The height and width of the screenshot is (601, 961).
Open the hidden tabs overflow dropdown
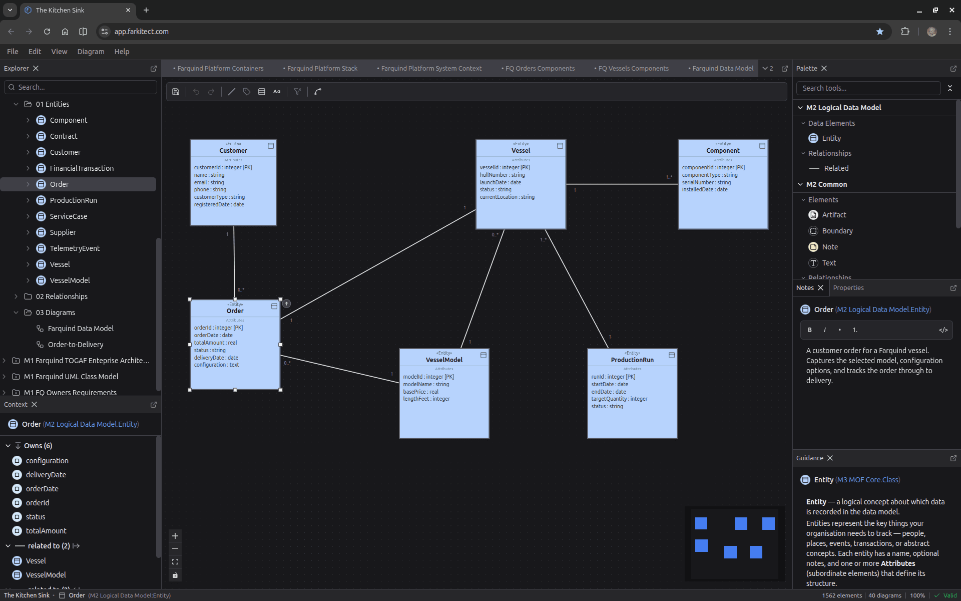(x=768, y=69)
